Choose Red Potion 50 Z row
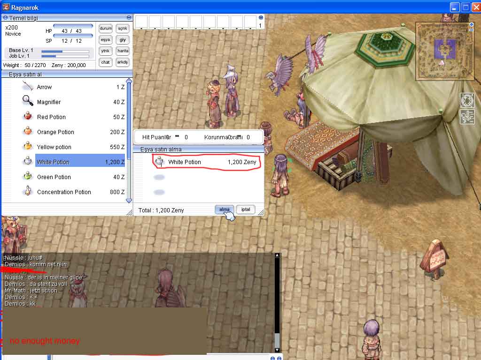Image resolution: width=481 pixels, height=360 pixels. pos(73,117)
